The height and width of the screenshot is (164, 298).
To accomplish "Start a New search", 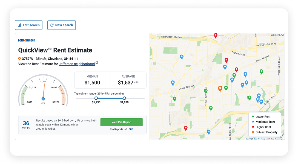I will pos(61,25).
